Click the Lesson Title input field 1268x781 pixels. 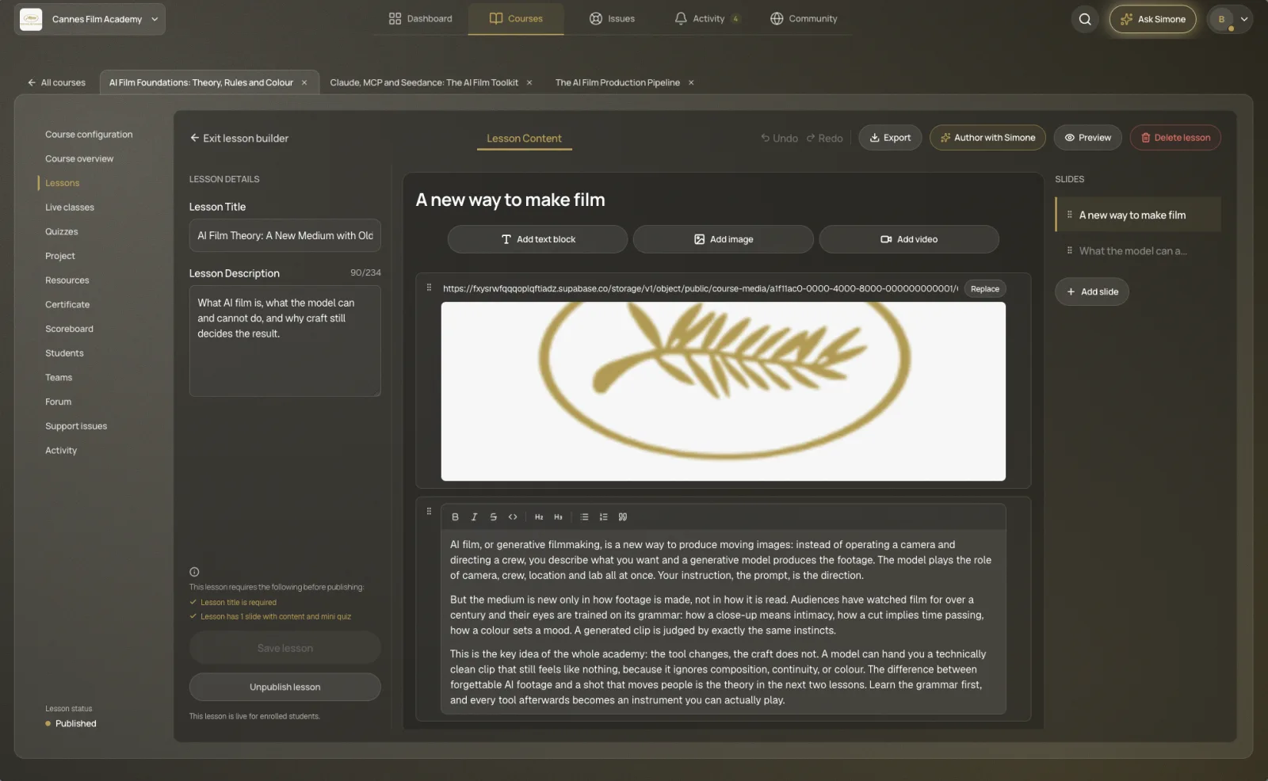pos(285,235)
